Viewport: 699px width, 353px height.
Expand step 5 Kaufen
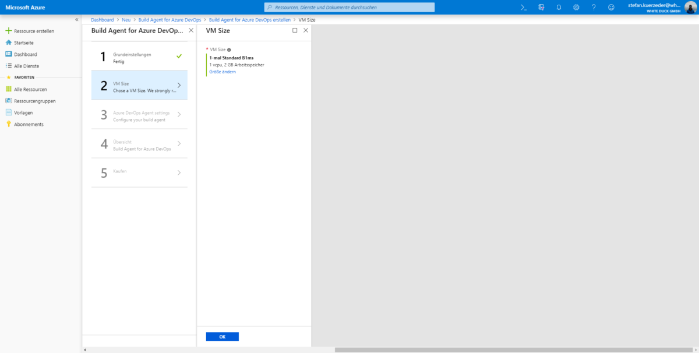coord(139,172)
